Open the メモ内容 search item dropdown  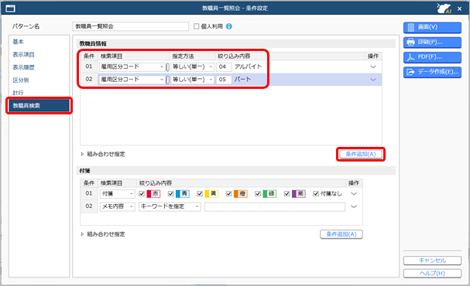pos(117,206)
